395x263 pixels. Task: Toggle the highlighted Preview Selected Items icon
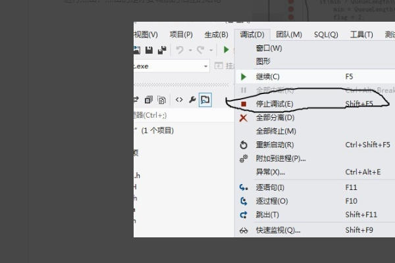coord(205,100)
